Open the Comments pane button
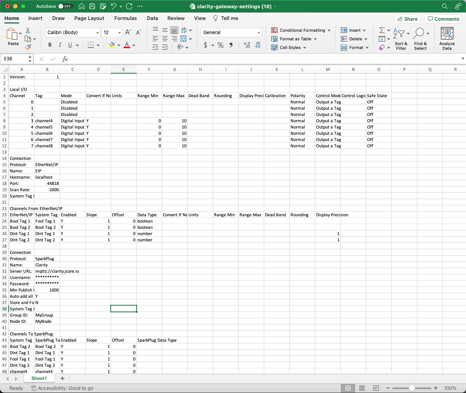The height and width of the screenshot is (393, 466). coord(443,19)
